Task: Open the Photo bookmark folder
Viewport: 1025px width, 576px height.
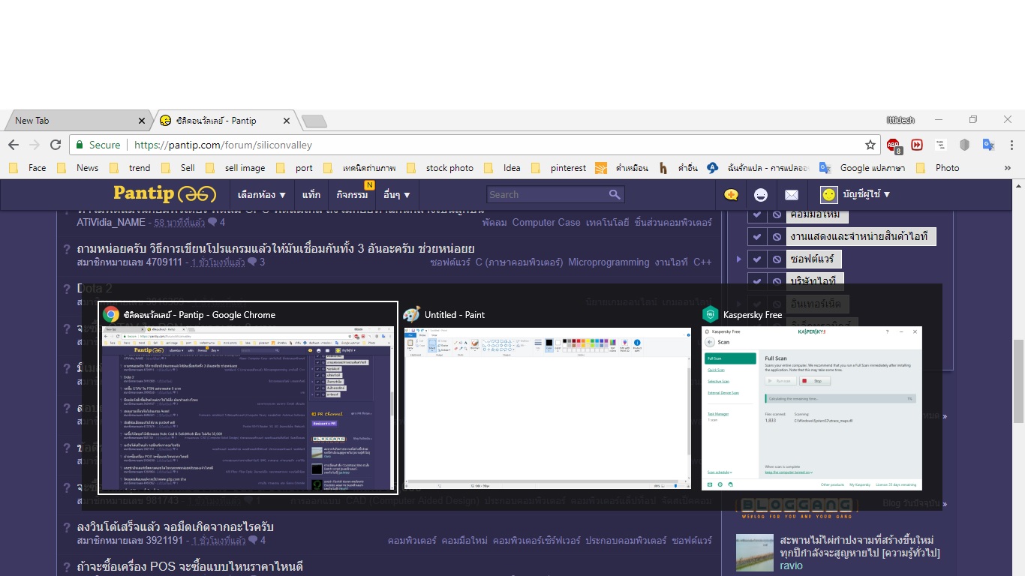Action: point(938,168)
